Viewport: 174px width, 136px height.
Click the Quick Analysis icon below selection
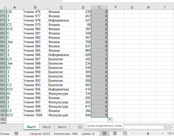(x=110, y=120)
